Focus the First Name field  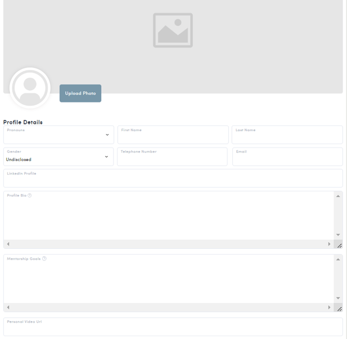173,135
